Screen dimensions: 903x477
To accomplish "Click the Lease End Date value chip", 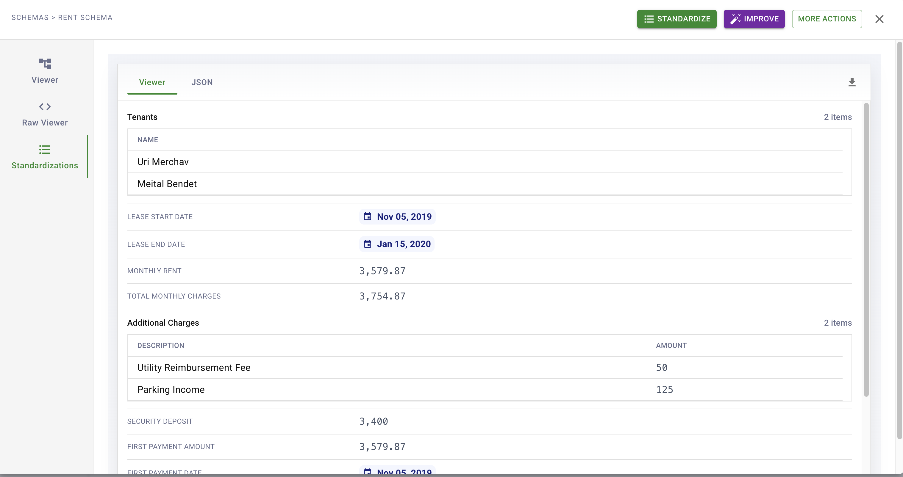I will [x=397, y=244].
